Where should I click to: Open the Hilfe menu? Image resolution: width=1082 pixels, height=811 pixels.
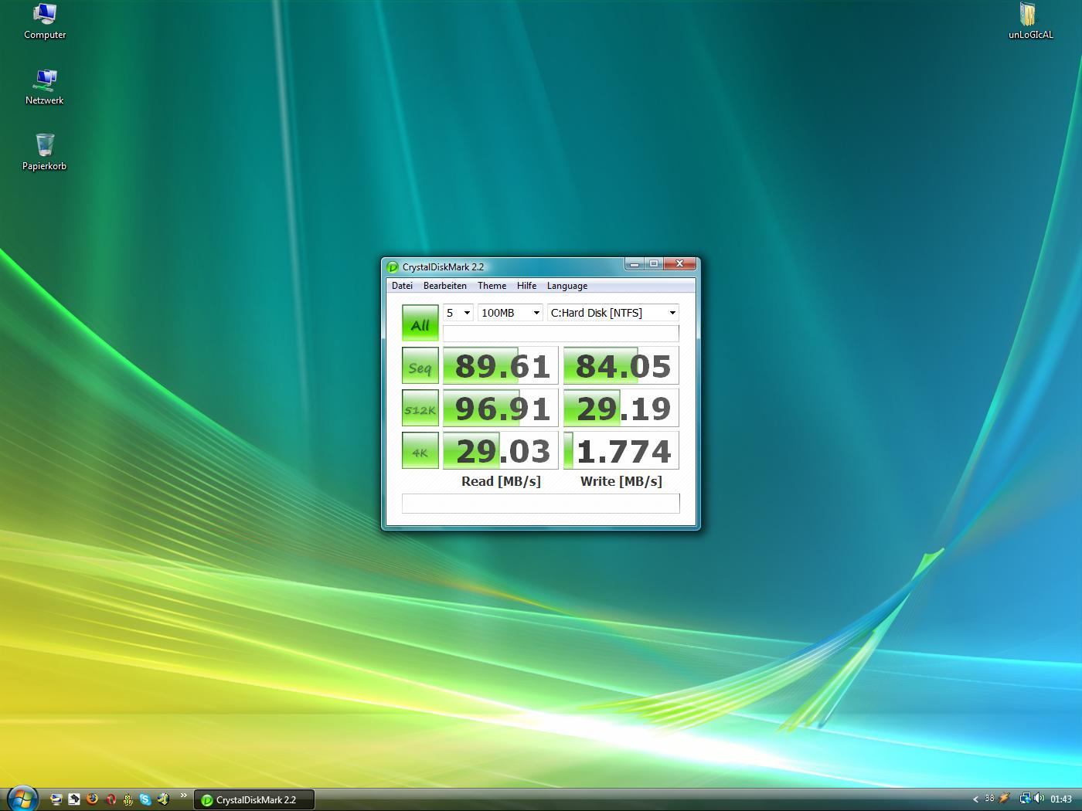pyautogui.click(x=527, y=286)
